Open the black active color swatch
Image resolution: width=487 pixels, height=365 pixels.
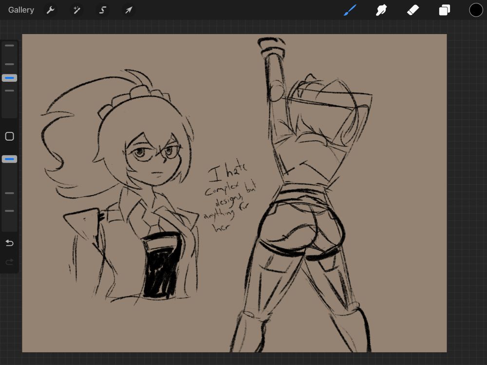pos(476,10)
